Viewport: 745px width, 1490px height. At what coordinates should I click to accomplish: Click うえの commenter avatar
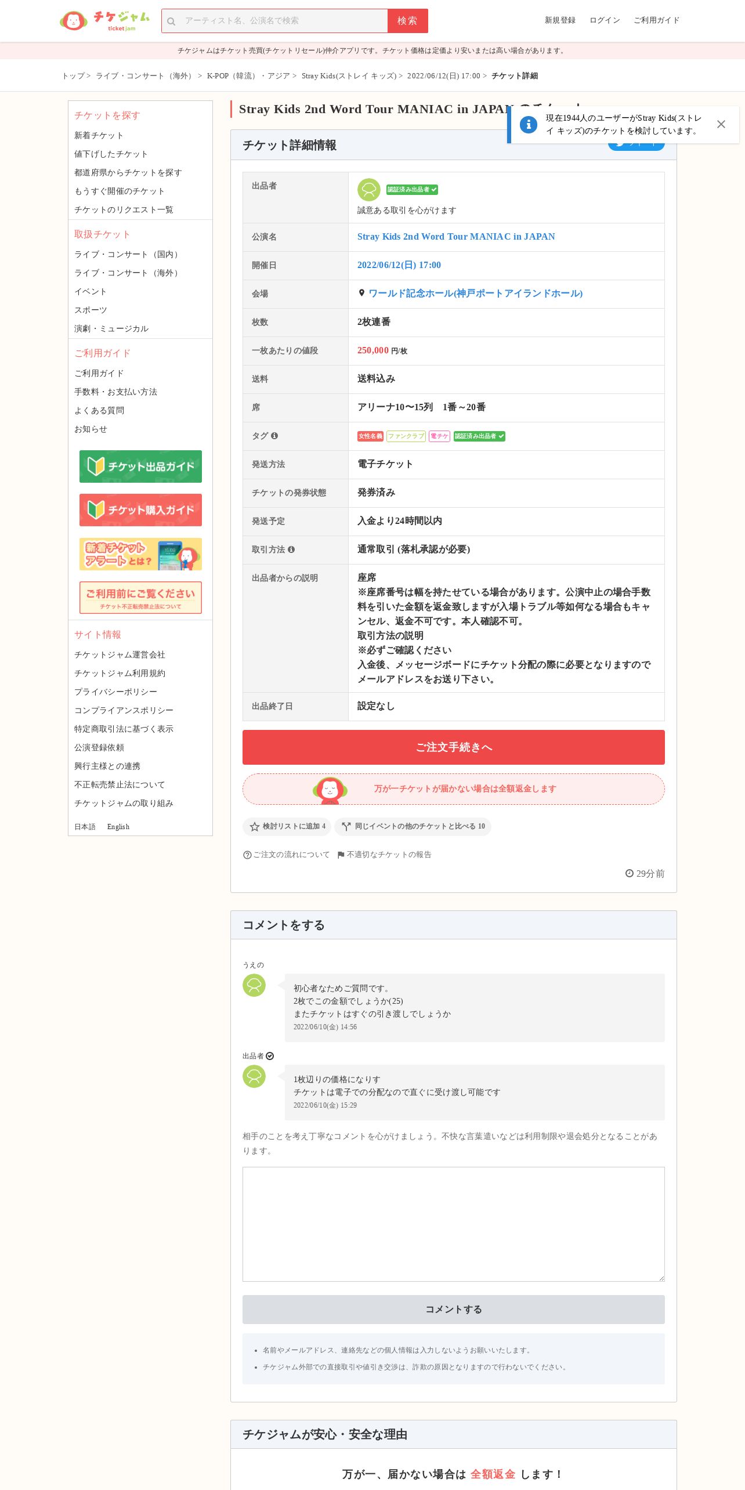tap(254, 985)
